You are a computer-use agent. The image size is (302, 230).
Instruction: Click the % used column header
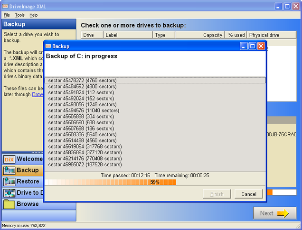(x=236, y=35)
